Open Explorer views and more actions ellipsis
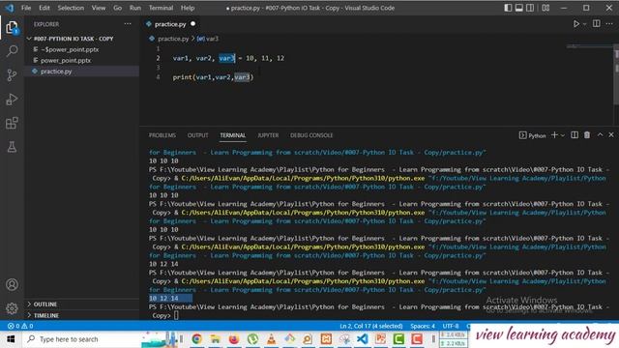The height and width of the screenshot is (348, 619). point(128,24)
